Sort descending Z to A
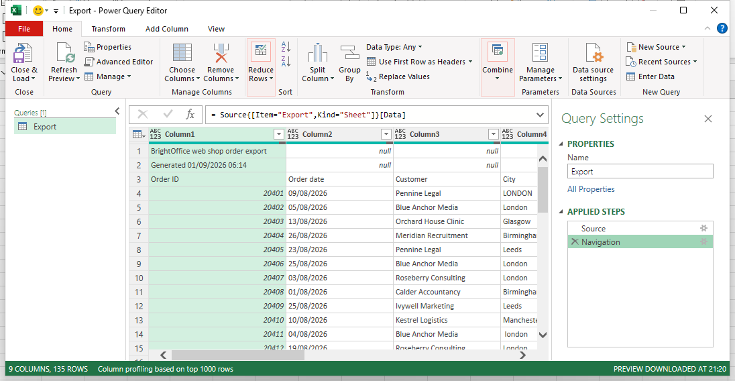The height and width of the screenshot is (381, 735). pos(286,61)
